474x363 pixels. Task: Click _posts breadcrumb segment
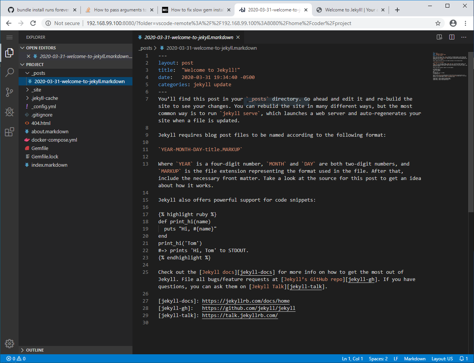coord(146,48)
